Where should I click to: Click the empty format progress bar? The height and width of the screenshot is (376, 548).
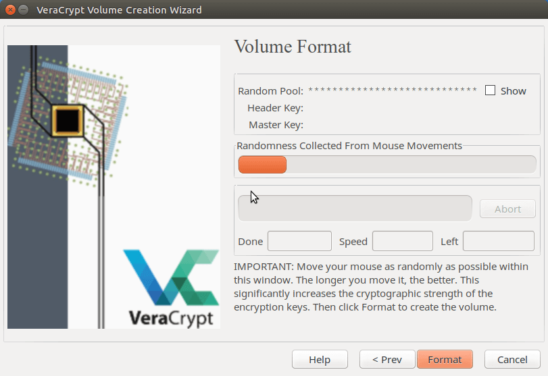tap(355, 209)
